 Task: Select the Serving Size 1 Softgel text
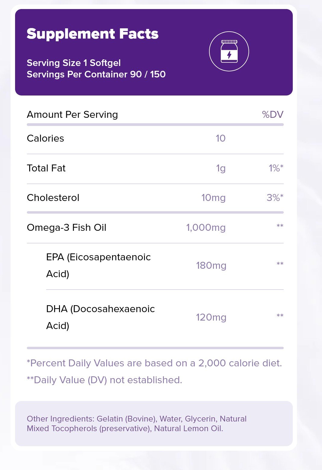pos(73,63)
